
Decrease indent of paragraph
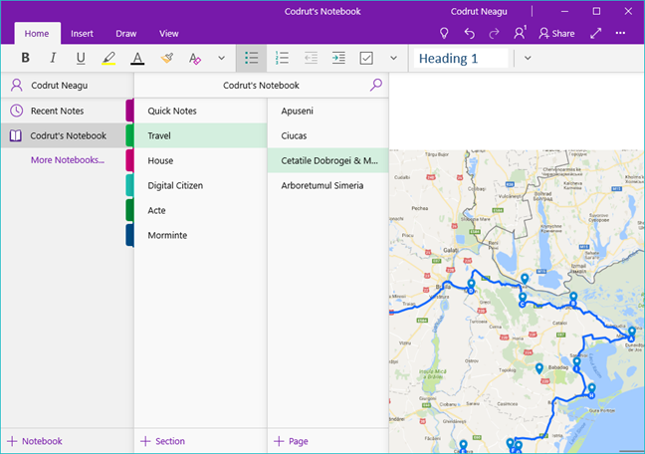tap(311, 58)
